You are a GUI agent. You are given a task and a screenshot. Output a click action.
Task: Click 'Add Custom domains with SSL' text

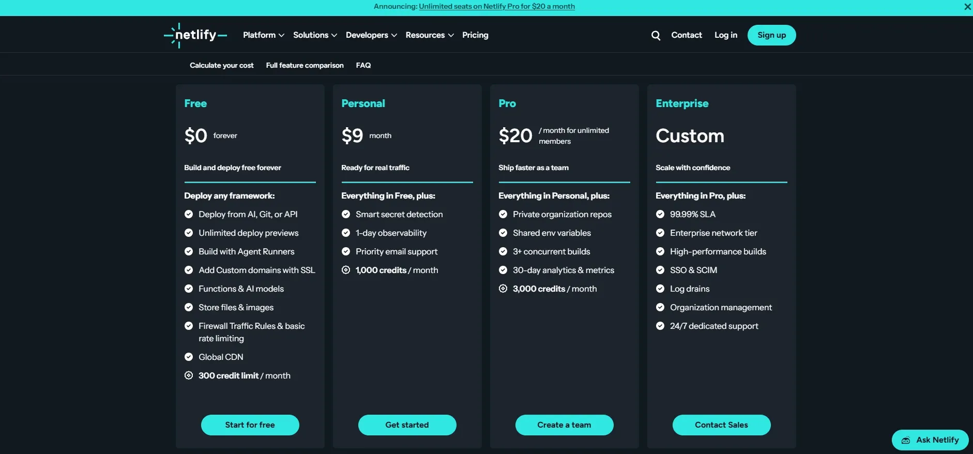click(257, 270)
